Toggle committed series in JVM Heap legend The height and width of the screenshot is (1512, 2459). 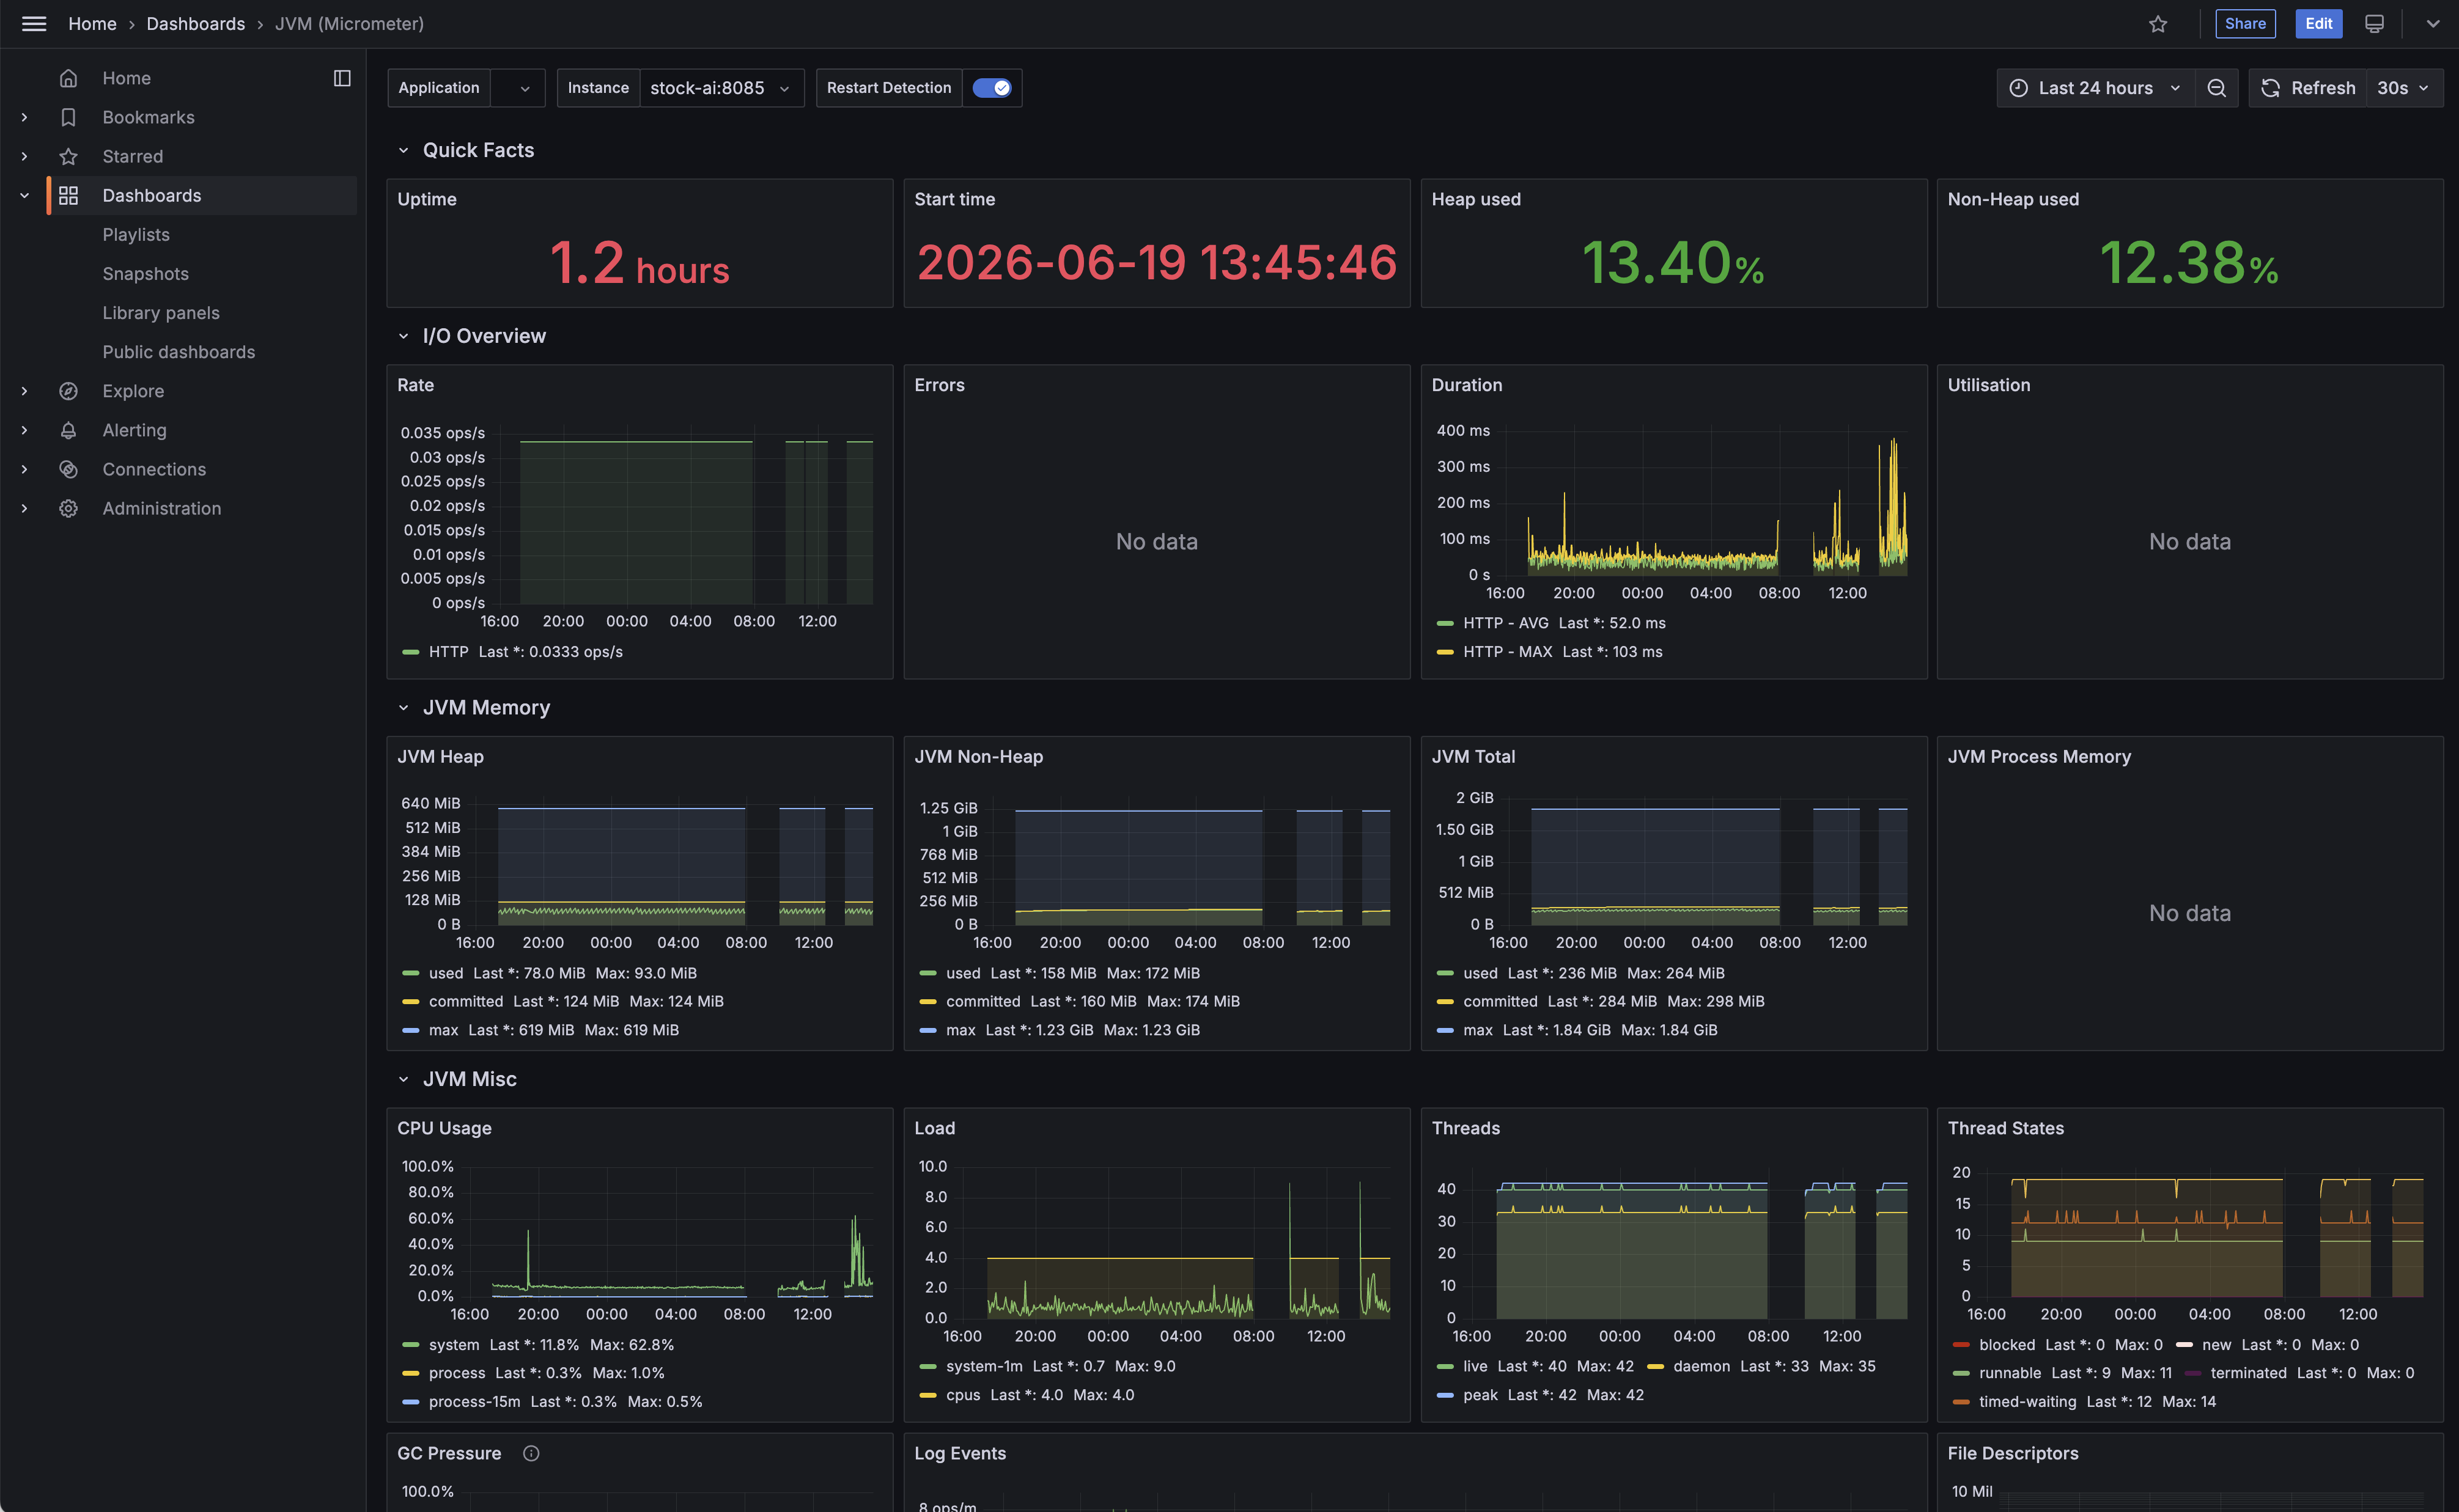pyautogui.click(x=465, y=1001)
